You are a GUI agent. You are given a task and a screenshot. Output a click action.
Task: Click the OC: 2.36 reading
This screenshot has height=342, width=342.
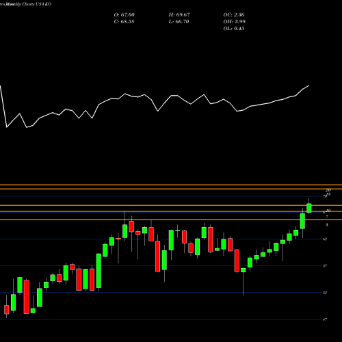click(234, 15)
